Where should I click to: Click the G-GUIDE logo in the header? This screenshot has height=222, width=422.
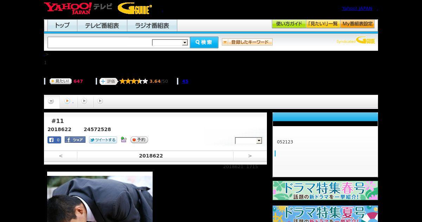tap(135, 8)
